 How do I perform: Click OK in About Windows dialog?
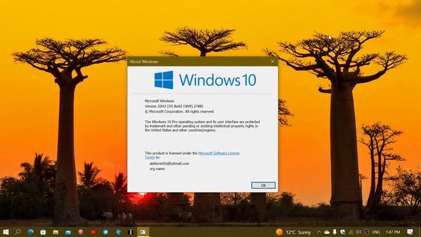(x=263, y=186)
